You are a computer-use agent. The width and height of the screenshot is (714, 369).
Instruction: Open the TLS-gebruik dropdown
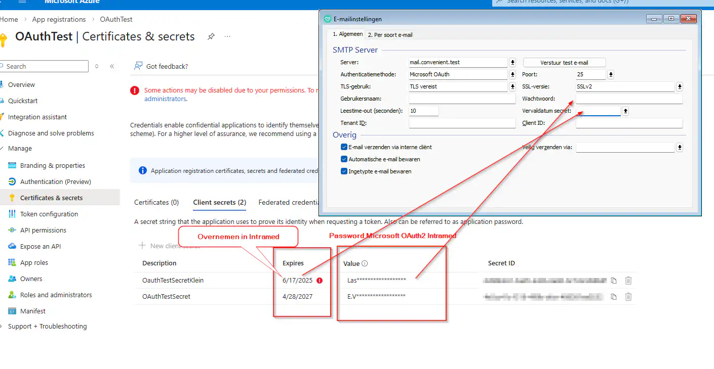coord(512,86)
